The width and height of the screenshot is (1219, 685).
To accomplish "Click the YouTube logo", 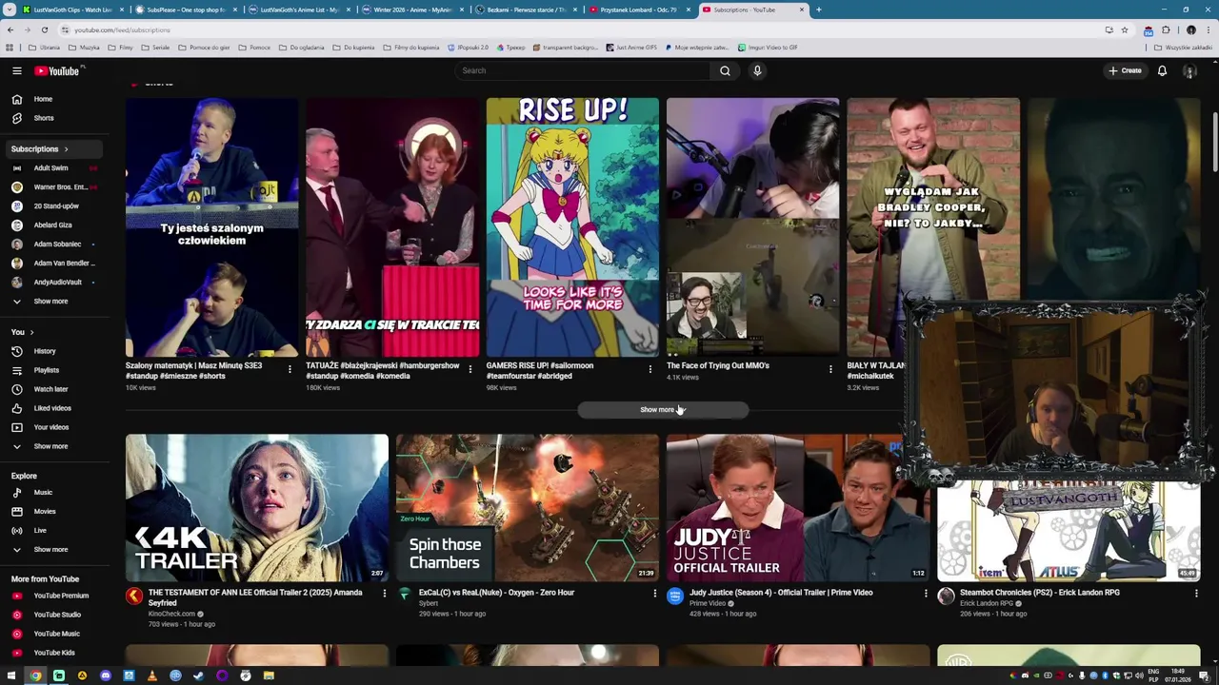I will click(59, 70).
